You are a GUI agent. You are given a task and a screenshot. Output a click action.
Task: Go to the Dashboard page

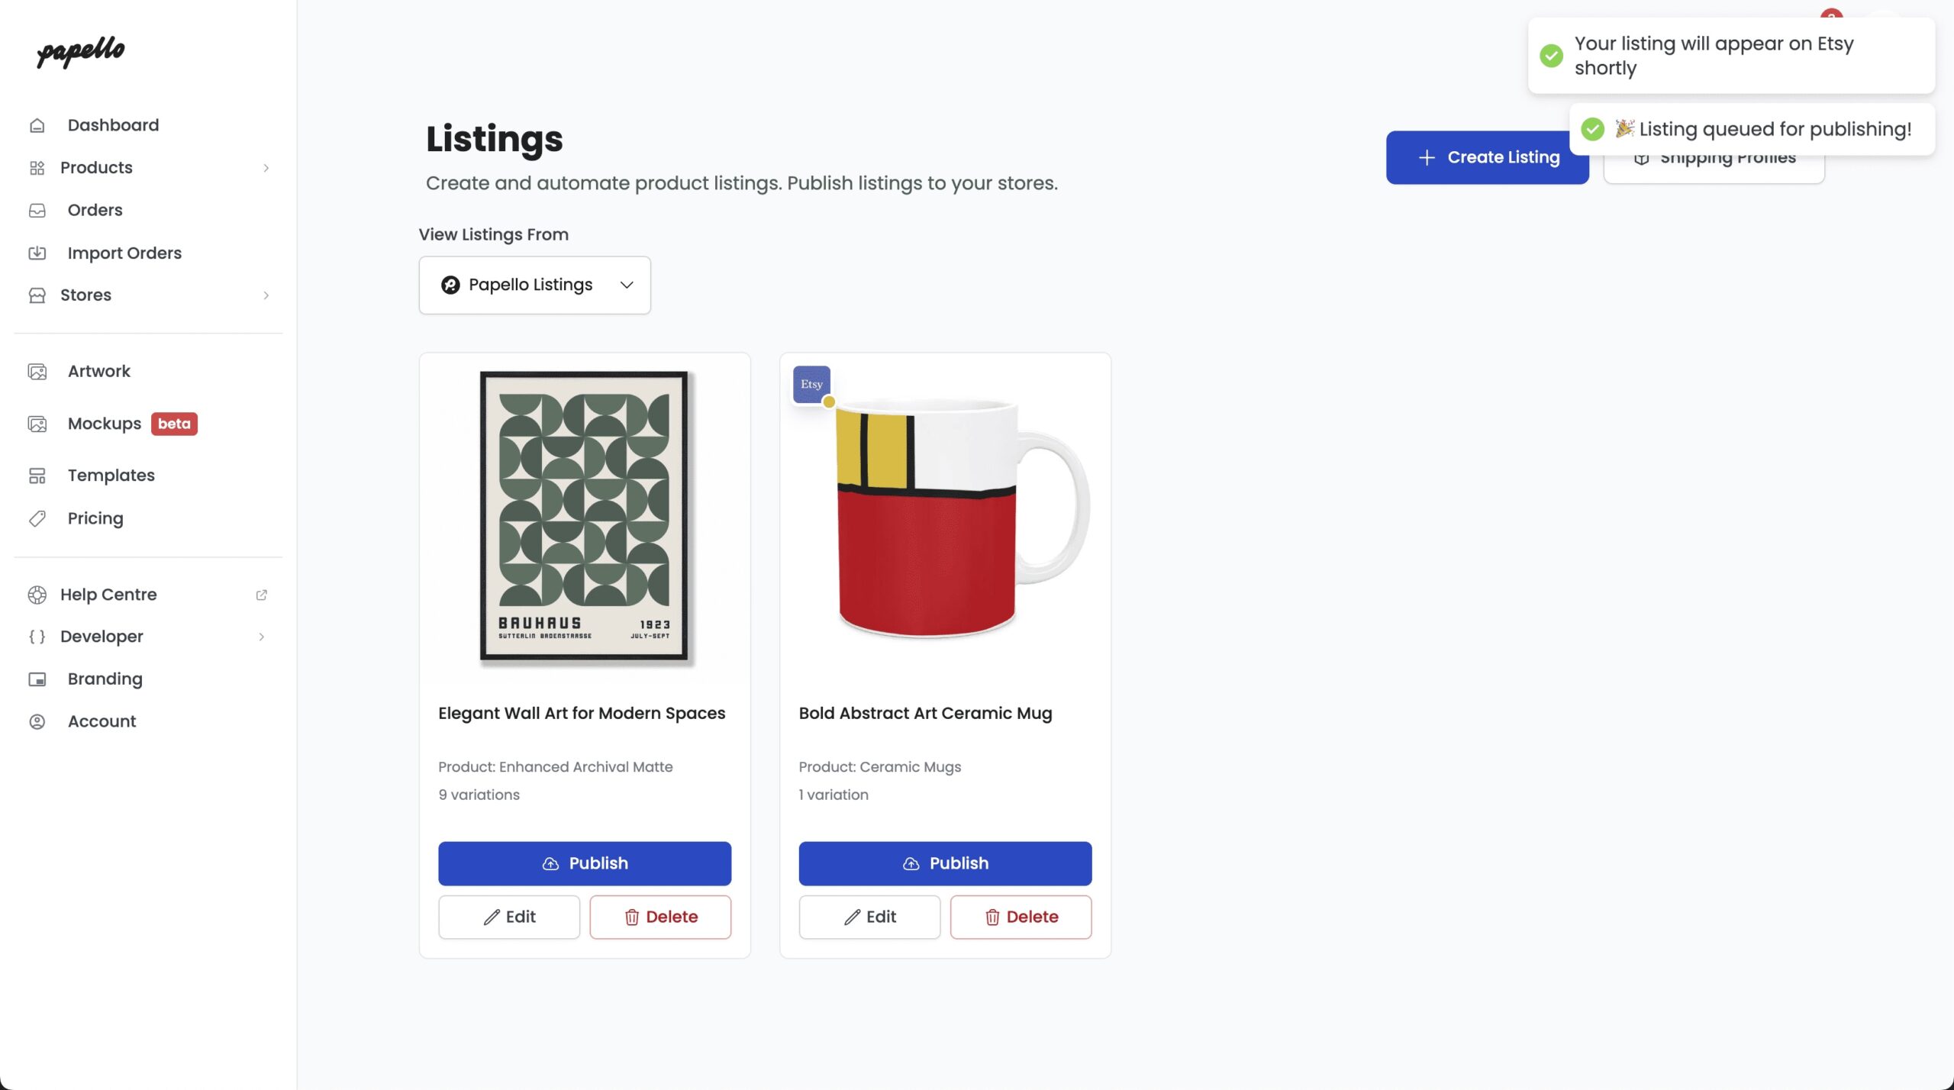tap(113, 125)
